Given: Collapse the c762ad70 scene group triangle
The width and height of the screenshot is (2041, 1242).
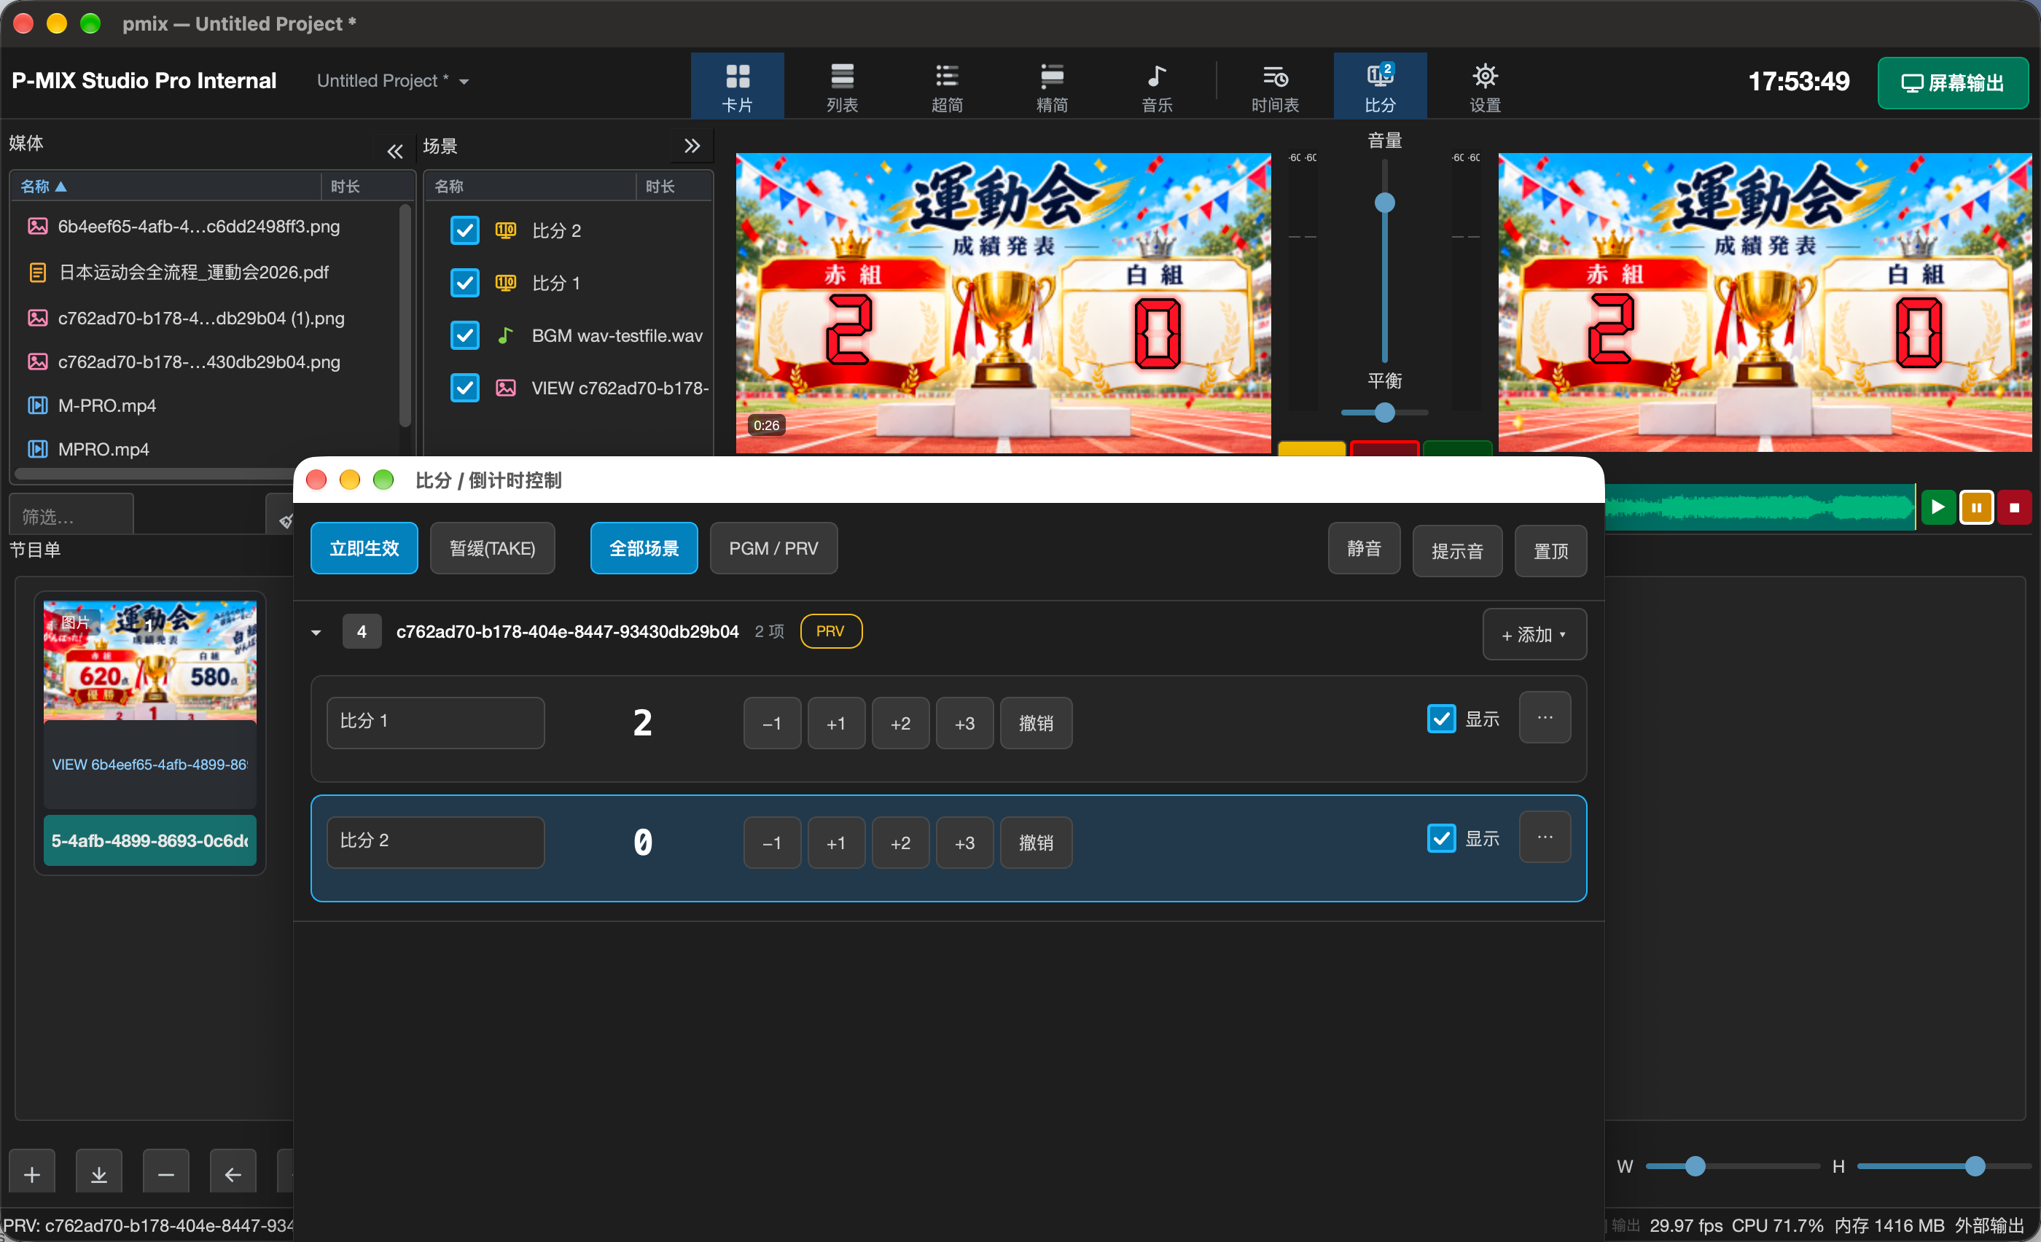Looking at the screenshot, I should pos(316,633).
